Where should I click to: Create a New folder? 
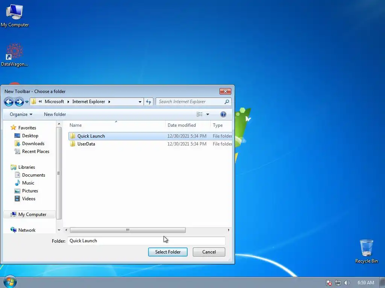pyautogui.click(x=55, y=114)
